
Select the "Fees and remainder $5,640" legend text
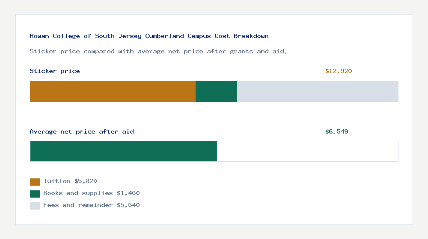pyautogui.click(x=91, y=205)
